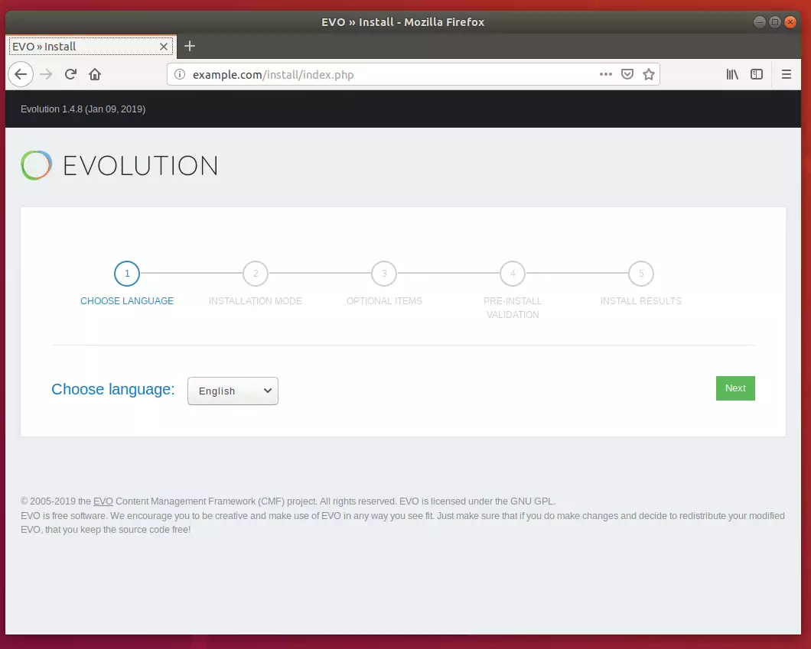The width and height of the screenshot is (811, 649).
Task: Click step 5 Install Results circle
Action: pos(641,274)
